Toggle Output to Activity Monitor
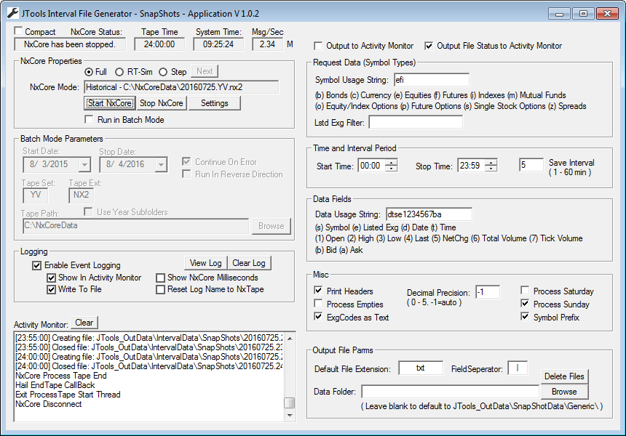The image size is (626, 436). click(318, 45)
